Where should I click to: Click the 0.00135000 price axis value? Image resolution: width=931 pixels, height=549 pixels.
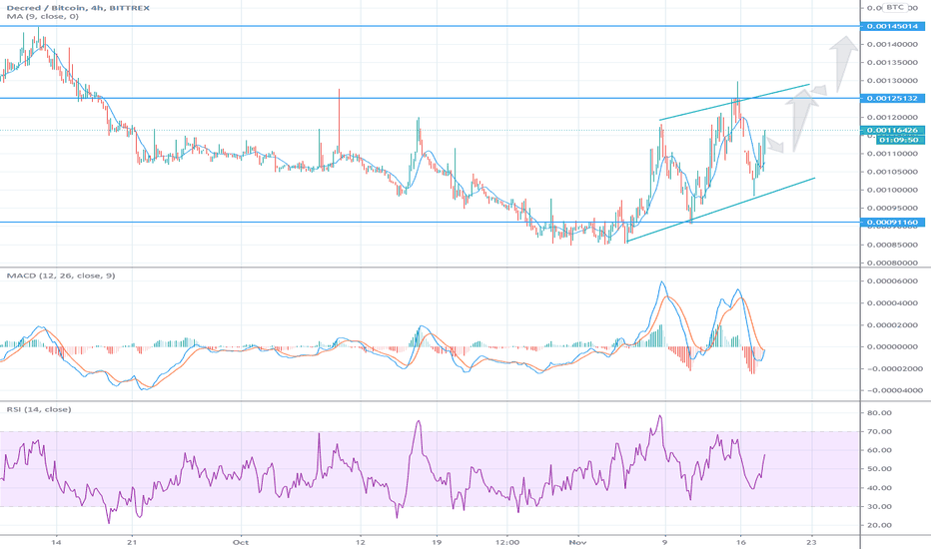point(892,62)
